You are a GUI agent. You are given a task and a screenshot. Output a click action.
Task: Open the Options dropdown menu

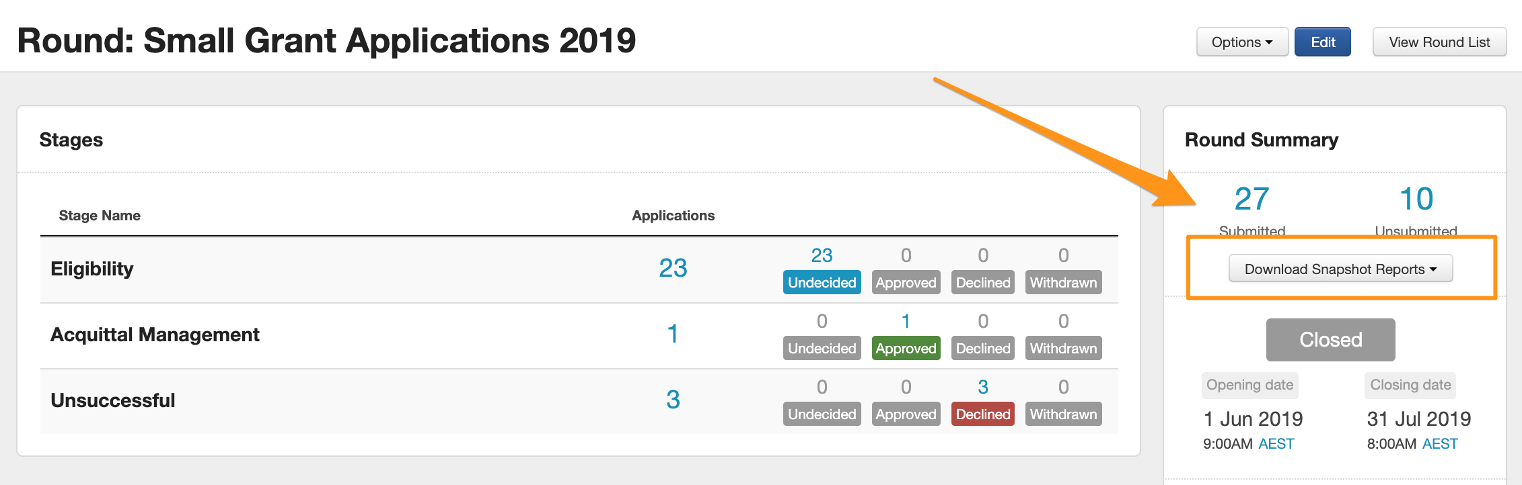[1241, 42]
